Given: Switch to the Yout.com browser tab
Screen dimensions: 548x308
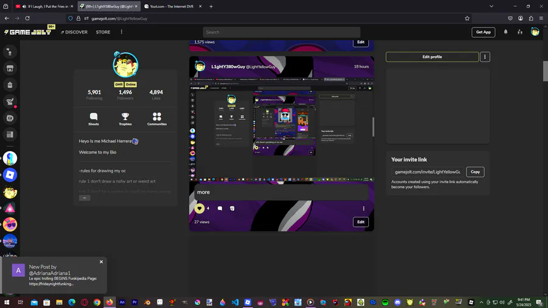Looking at the screenshot, I should click(x=172, y=6).
